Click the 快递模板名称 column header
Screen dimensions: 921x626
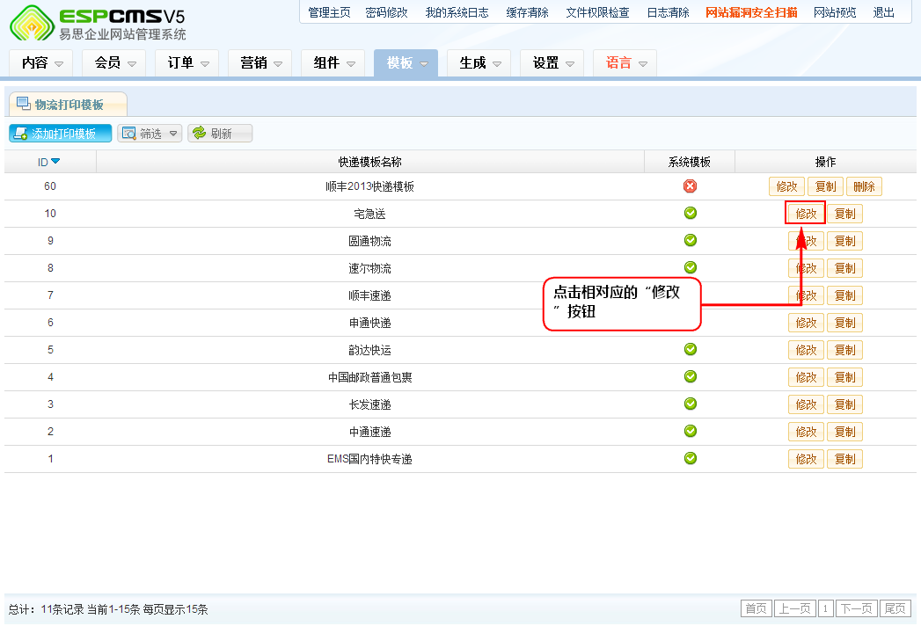click(x=370, y=162)
